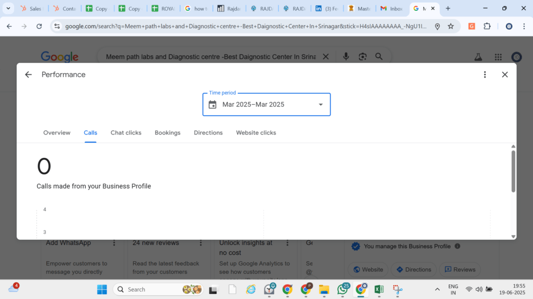This screenshot has width=533, height=299.
Task: Switch to the Gmail Inbox tab
Action: coord(391,8)
